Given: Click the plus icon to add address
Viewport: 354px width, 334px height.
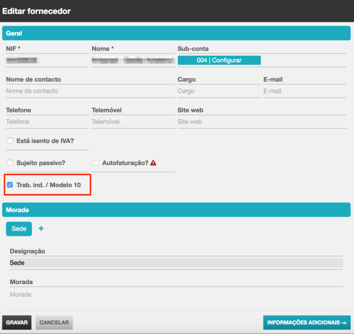Looking at the screenshot, I should coord(41,229).
